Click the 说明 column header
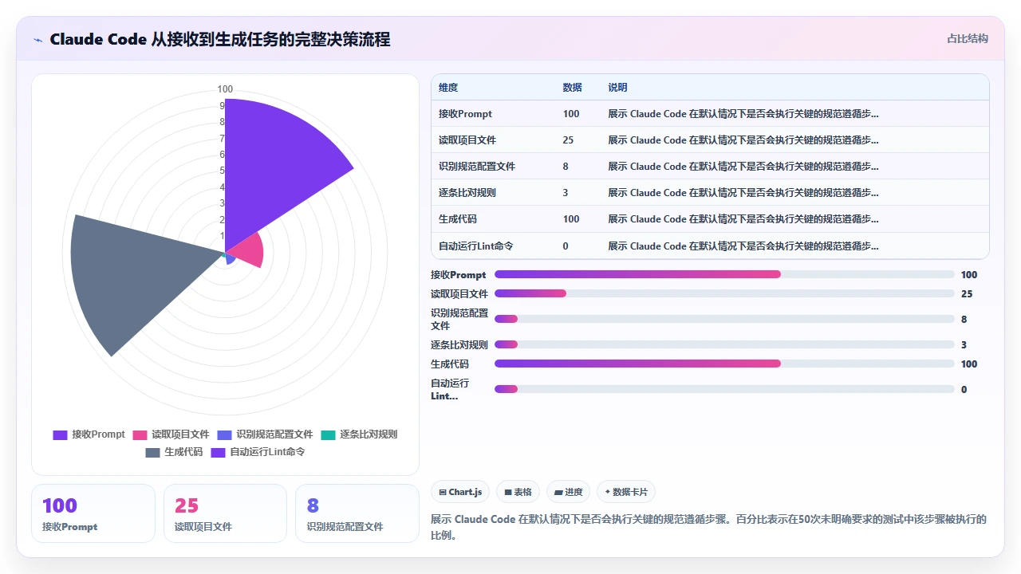This screenshot has width=1021, height=574. tap(617, 88)
